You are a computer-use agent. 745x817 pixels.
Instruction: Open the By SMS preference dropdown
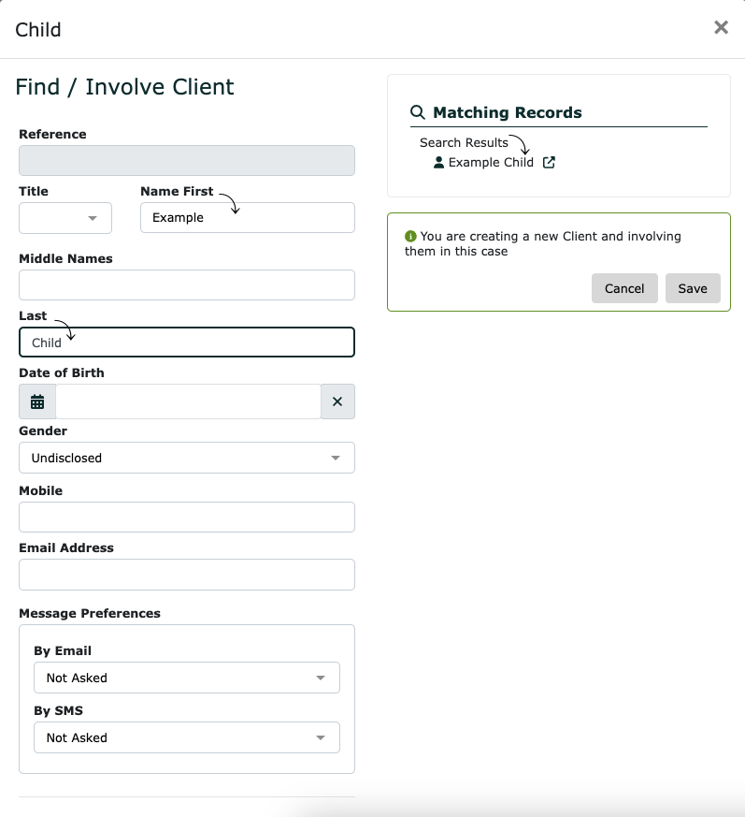[187, 737]
